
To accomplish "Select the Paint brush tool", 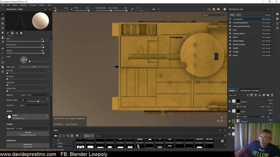I will [3, 14].
